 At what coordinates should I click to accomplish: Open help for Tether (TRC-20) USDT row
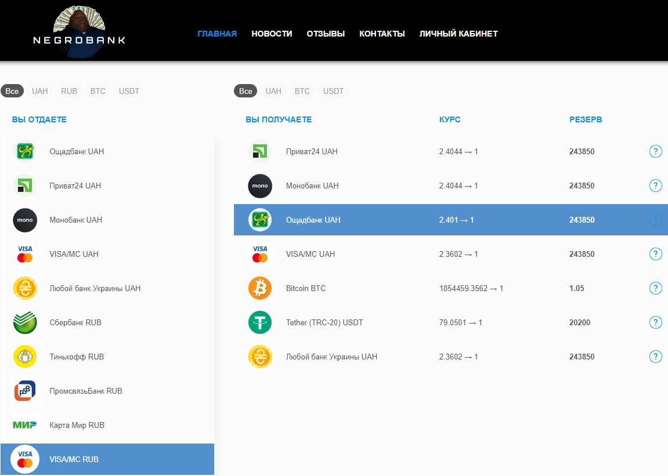[656, 322]
